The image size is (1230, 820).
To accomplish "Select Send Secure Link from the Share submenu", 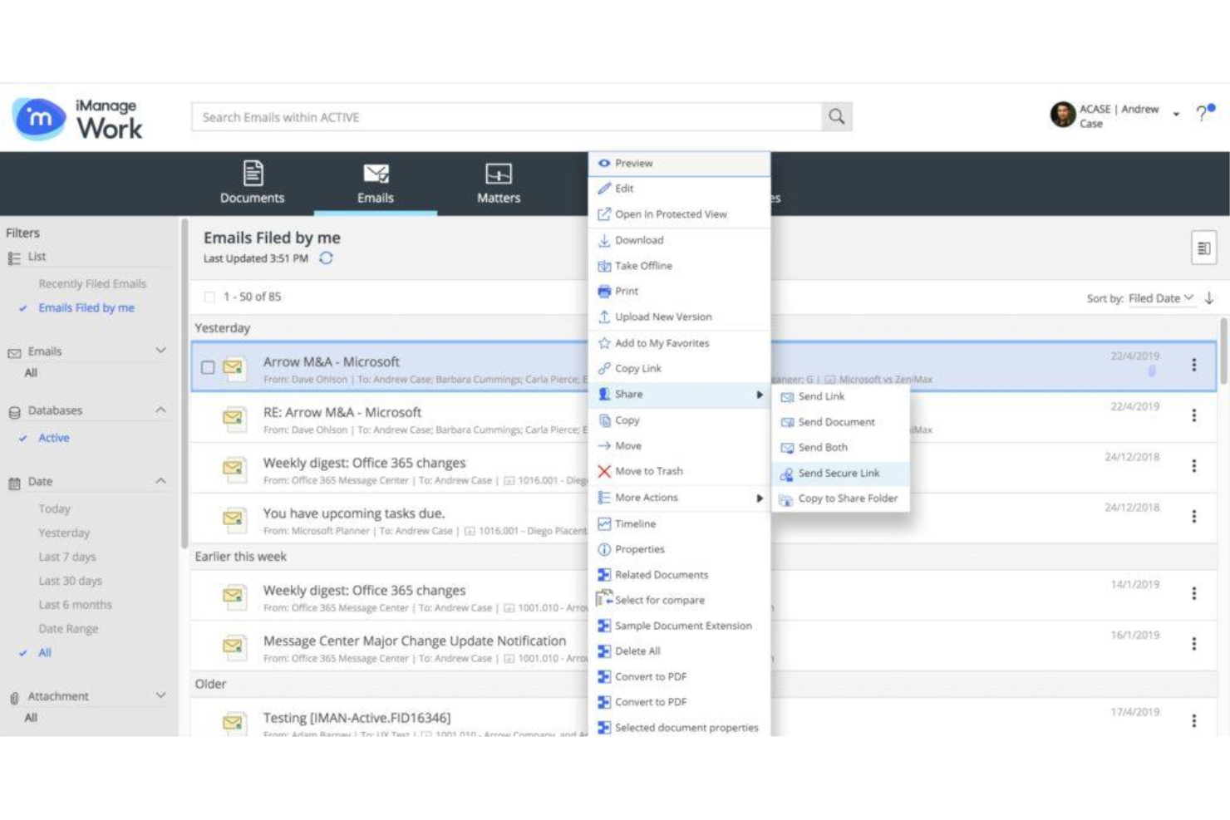I will click(841, 473).
